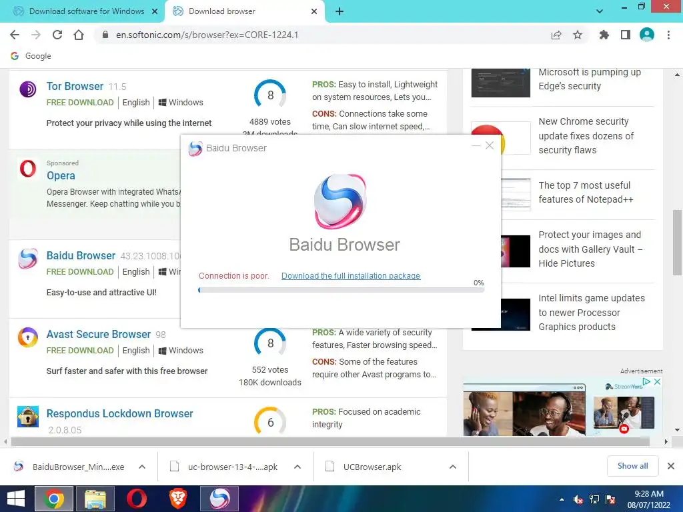Reload the current page
The image size is (683, 512).
coord(57,35)
